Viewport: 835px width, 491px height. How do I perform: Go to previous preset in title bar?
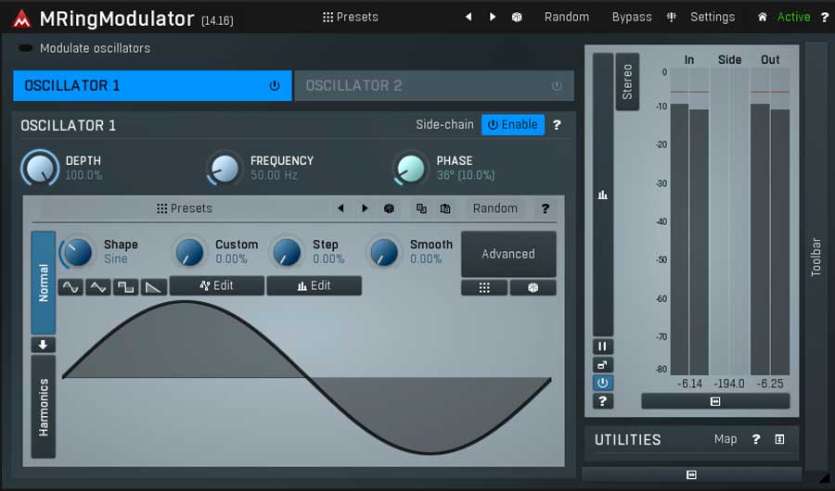[x=469, y=17]
